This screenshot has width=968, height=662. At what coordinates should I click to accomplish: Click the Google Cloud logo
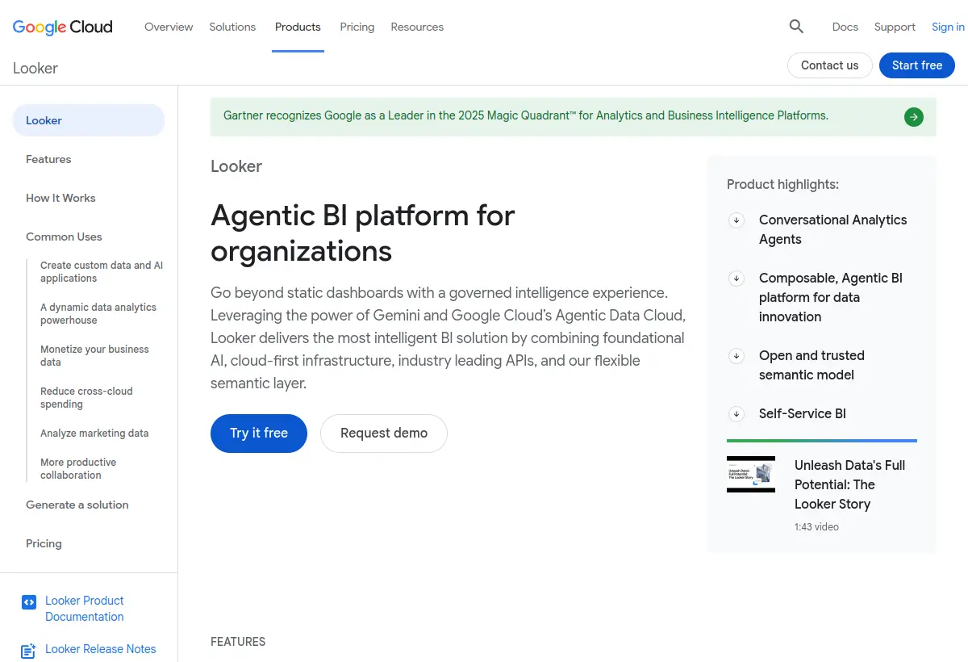click(x=63, y=27)
